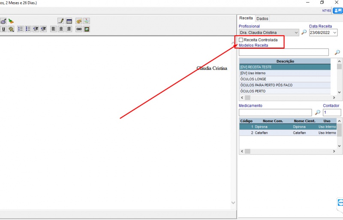Image resolution: width=343 pixels, height=220 pixels.
Task: Toggle underline text formatting
Action: [x=3, y=29]
